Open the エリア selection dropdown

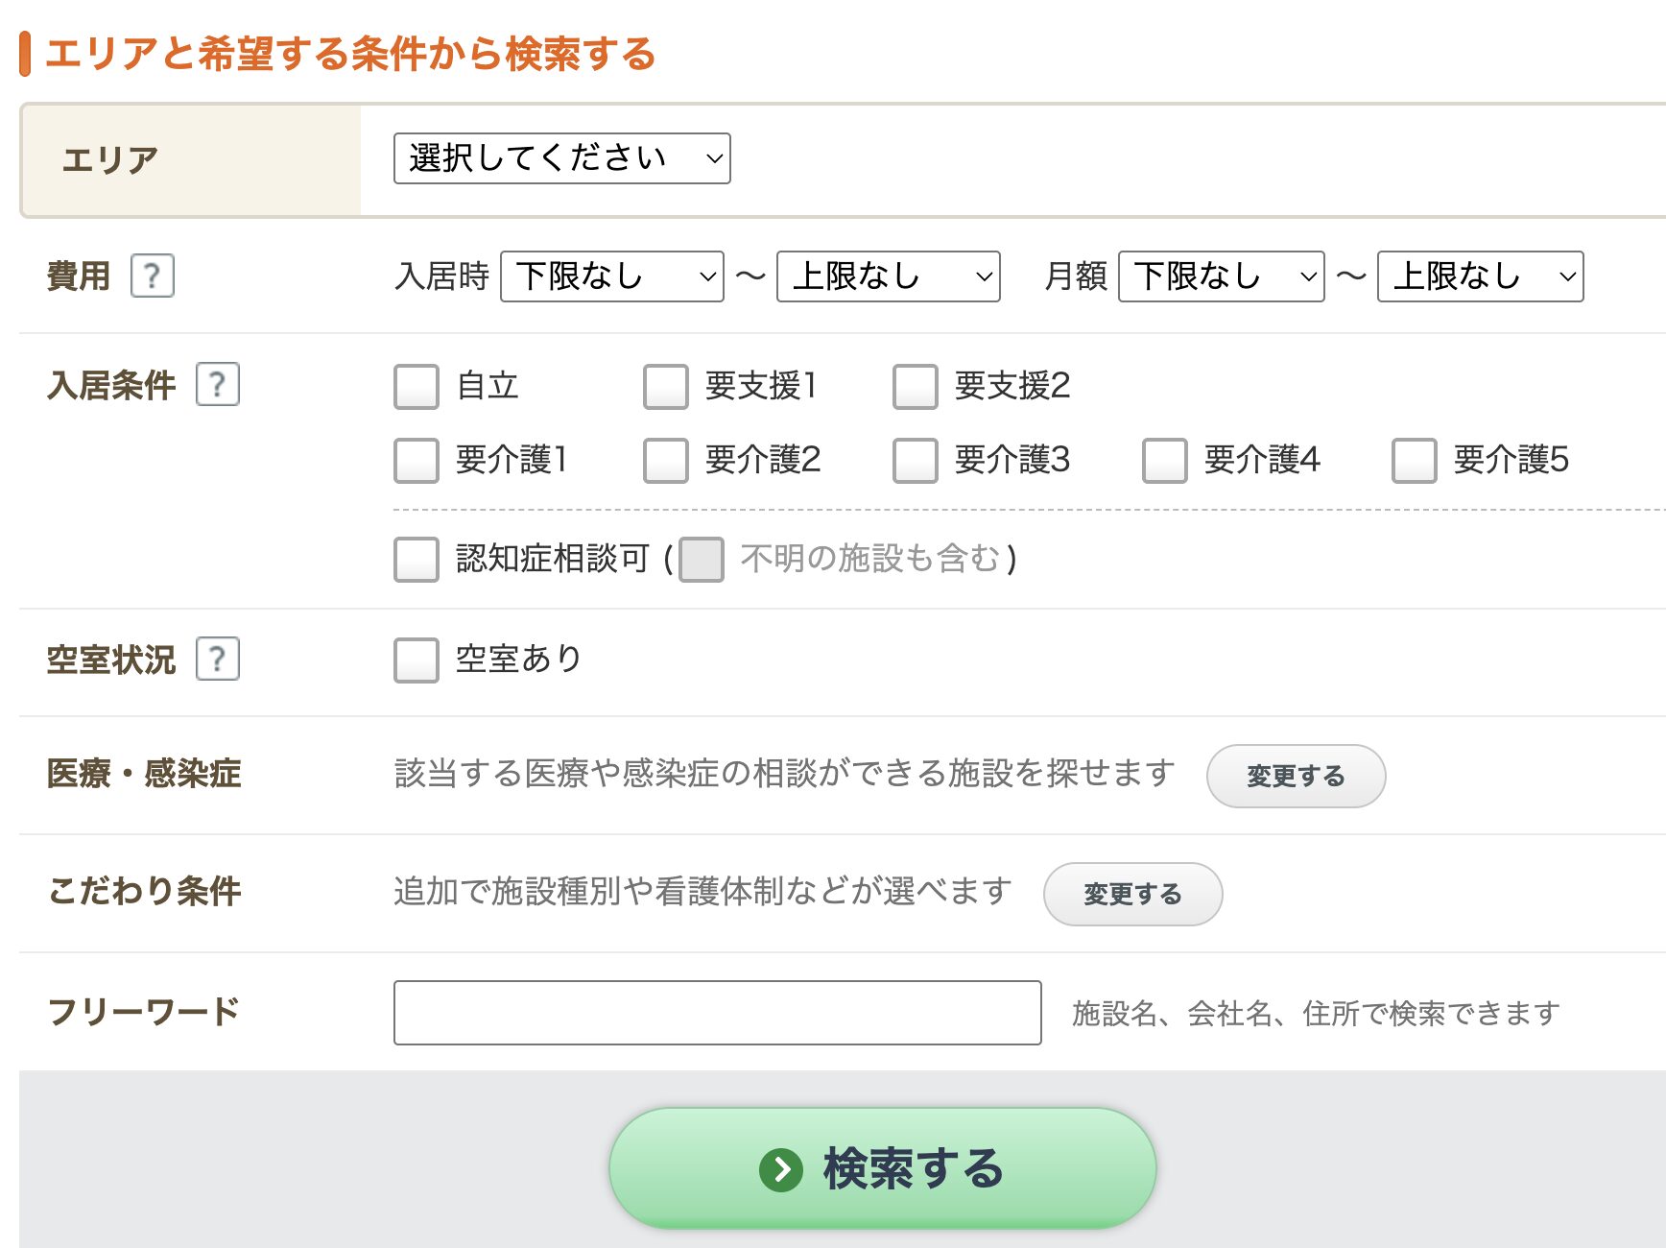coord(561,158)
